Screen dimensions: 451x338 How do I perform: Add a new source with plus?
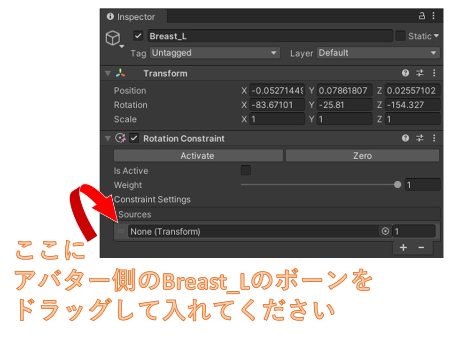403,247
